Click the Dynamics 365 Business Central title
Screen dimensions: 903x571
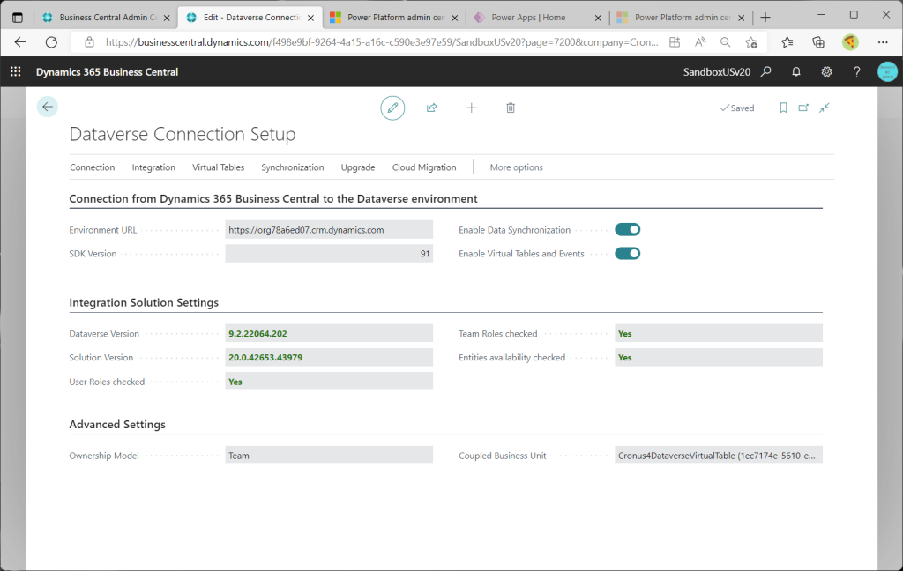pyautogui.click(x=107, y=72)
